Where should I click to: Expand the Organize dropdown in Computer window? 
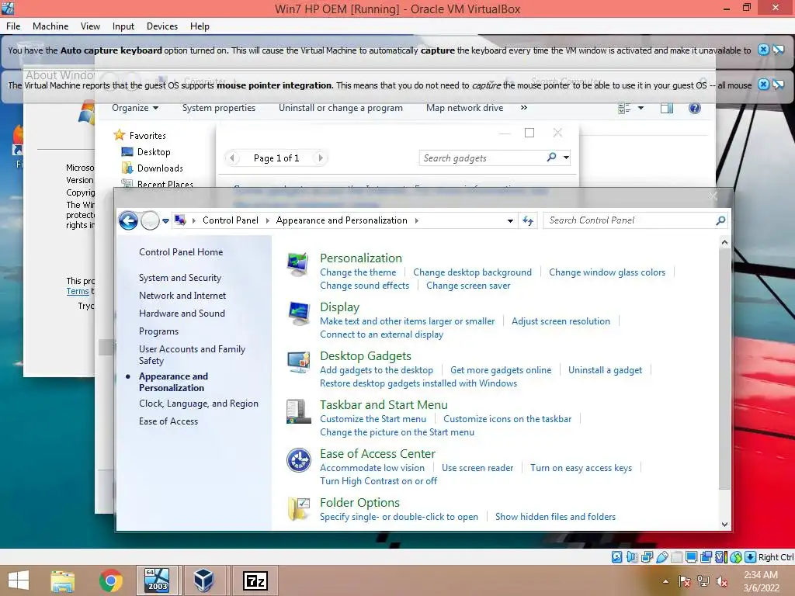[x=135, y=108]
